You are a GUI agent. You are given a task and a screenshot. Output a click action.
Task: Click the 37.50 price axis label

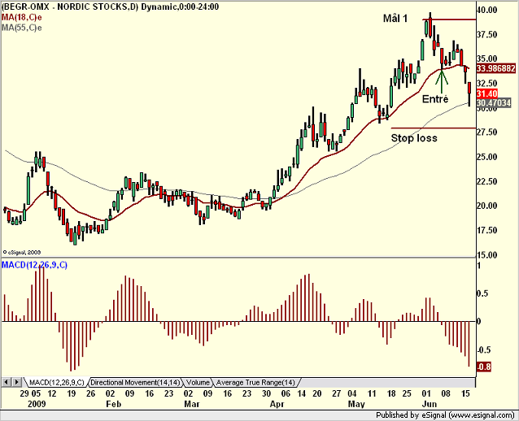[x=487, y=34]
